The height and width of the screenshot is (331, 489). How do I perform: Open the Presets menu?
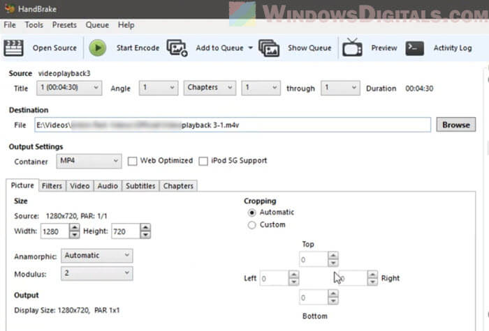pos(64,25)
